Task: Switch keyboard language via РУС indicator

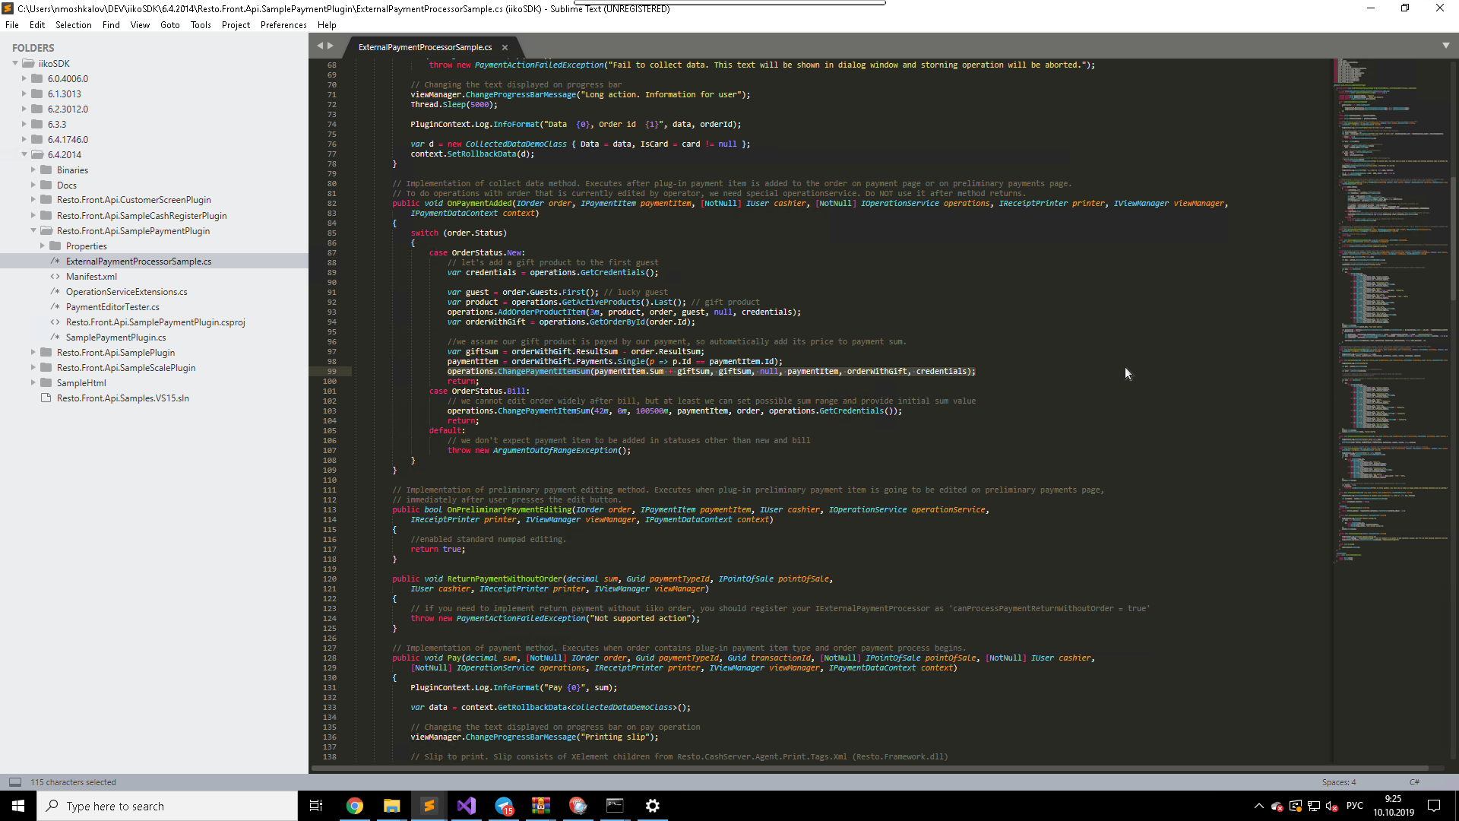Action: [1356, 807]
